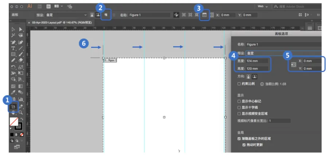
Task: Select the Paintbrush tool
Action: coord(21,54)
